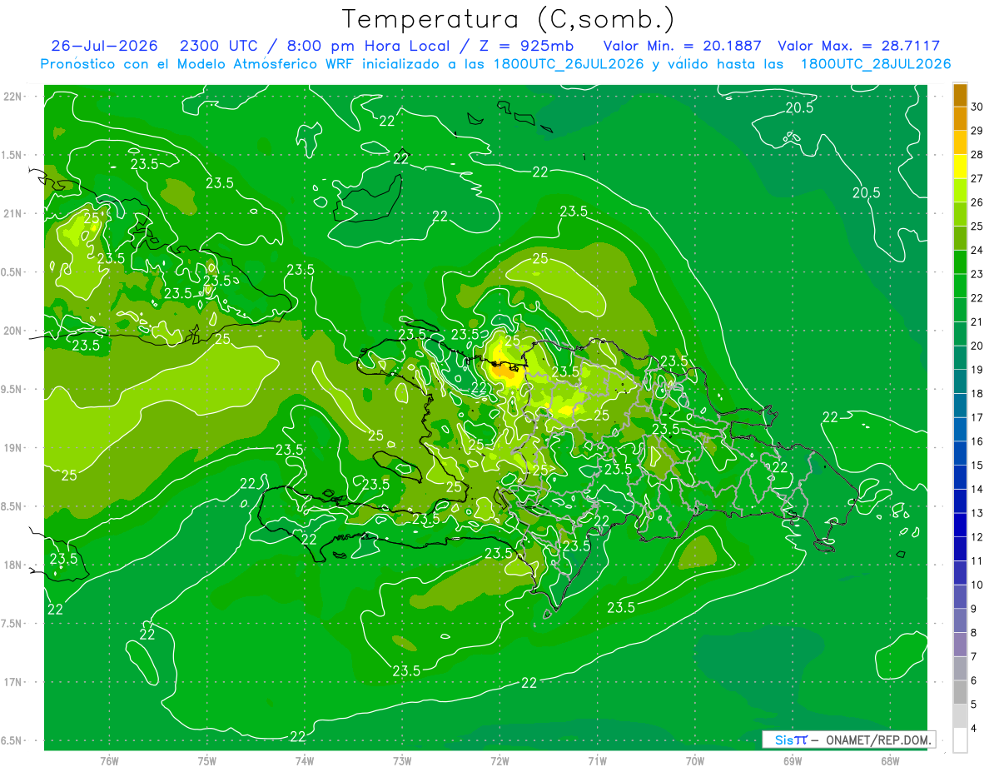This screenshot has height=772, width=999.
Task: Pick the colorbar band between 24 and 25
Action: pyautogui.click(x=960, y=238)
